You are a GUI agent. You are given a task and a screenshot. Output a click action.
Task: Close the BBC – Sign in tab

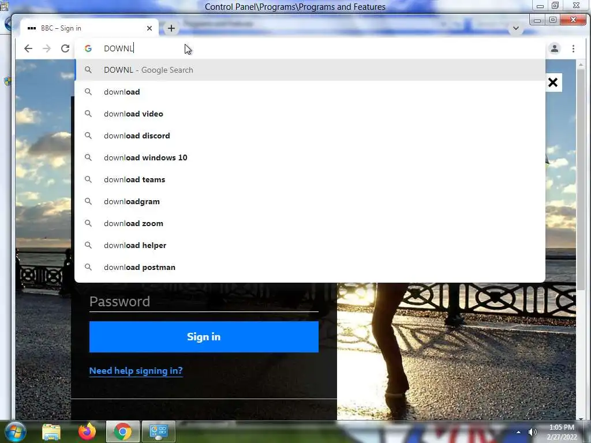149,28
